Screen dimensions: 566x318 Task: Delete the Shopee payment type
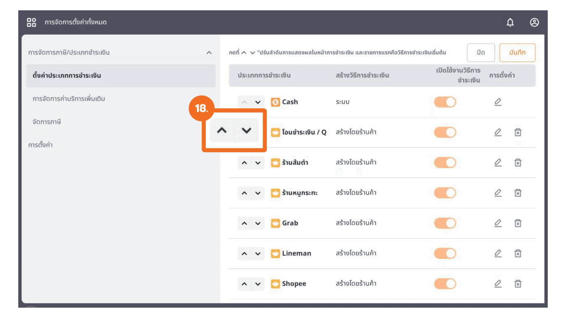tap(518, 284)
